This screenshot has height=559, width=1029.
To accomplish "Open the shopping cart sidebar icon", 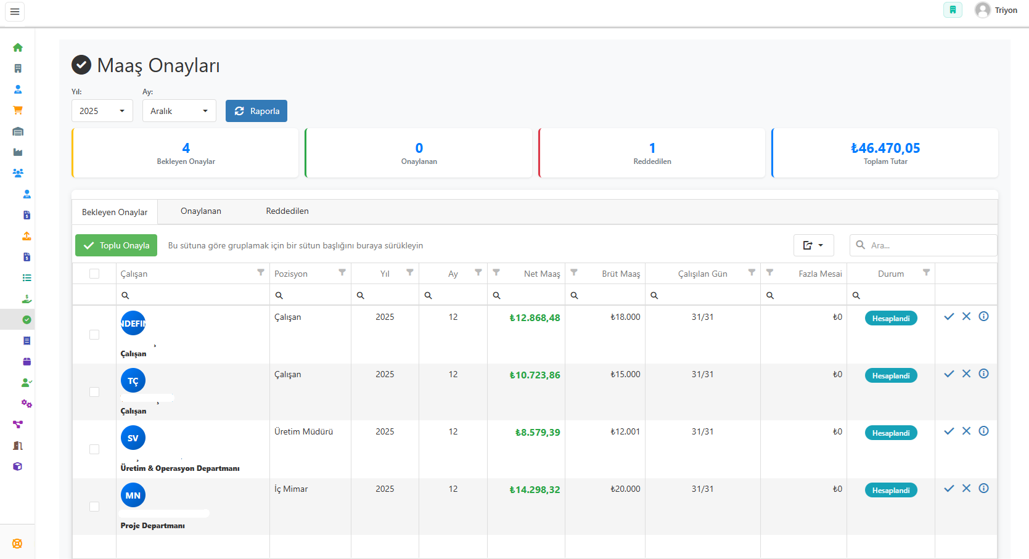I will (18, 110).
